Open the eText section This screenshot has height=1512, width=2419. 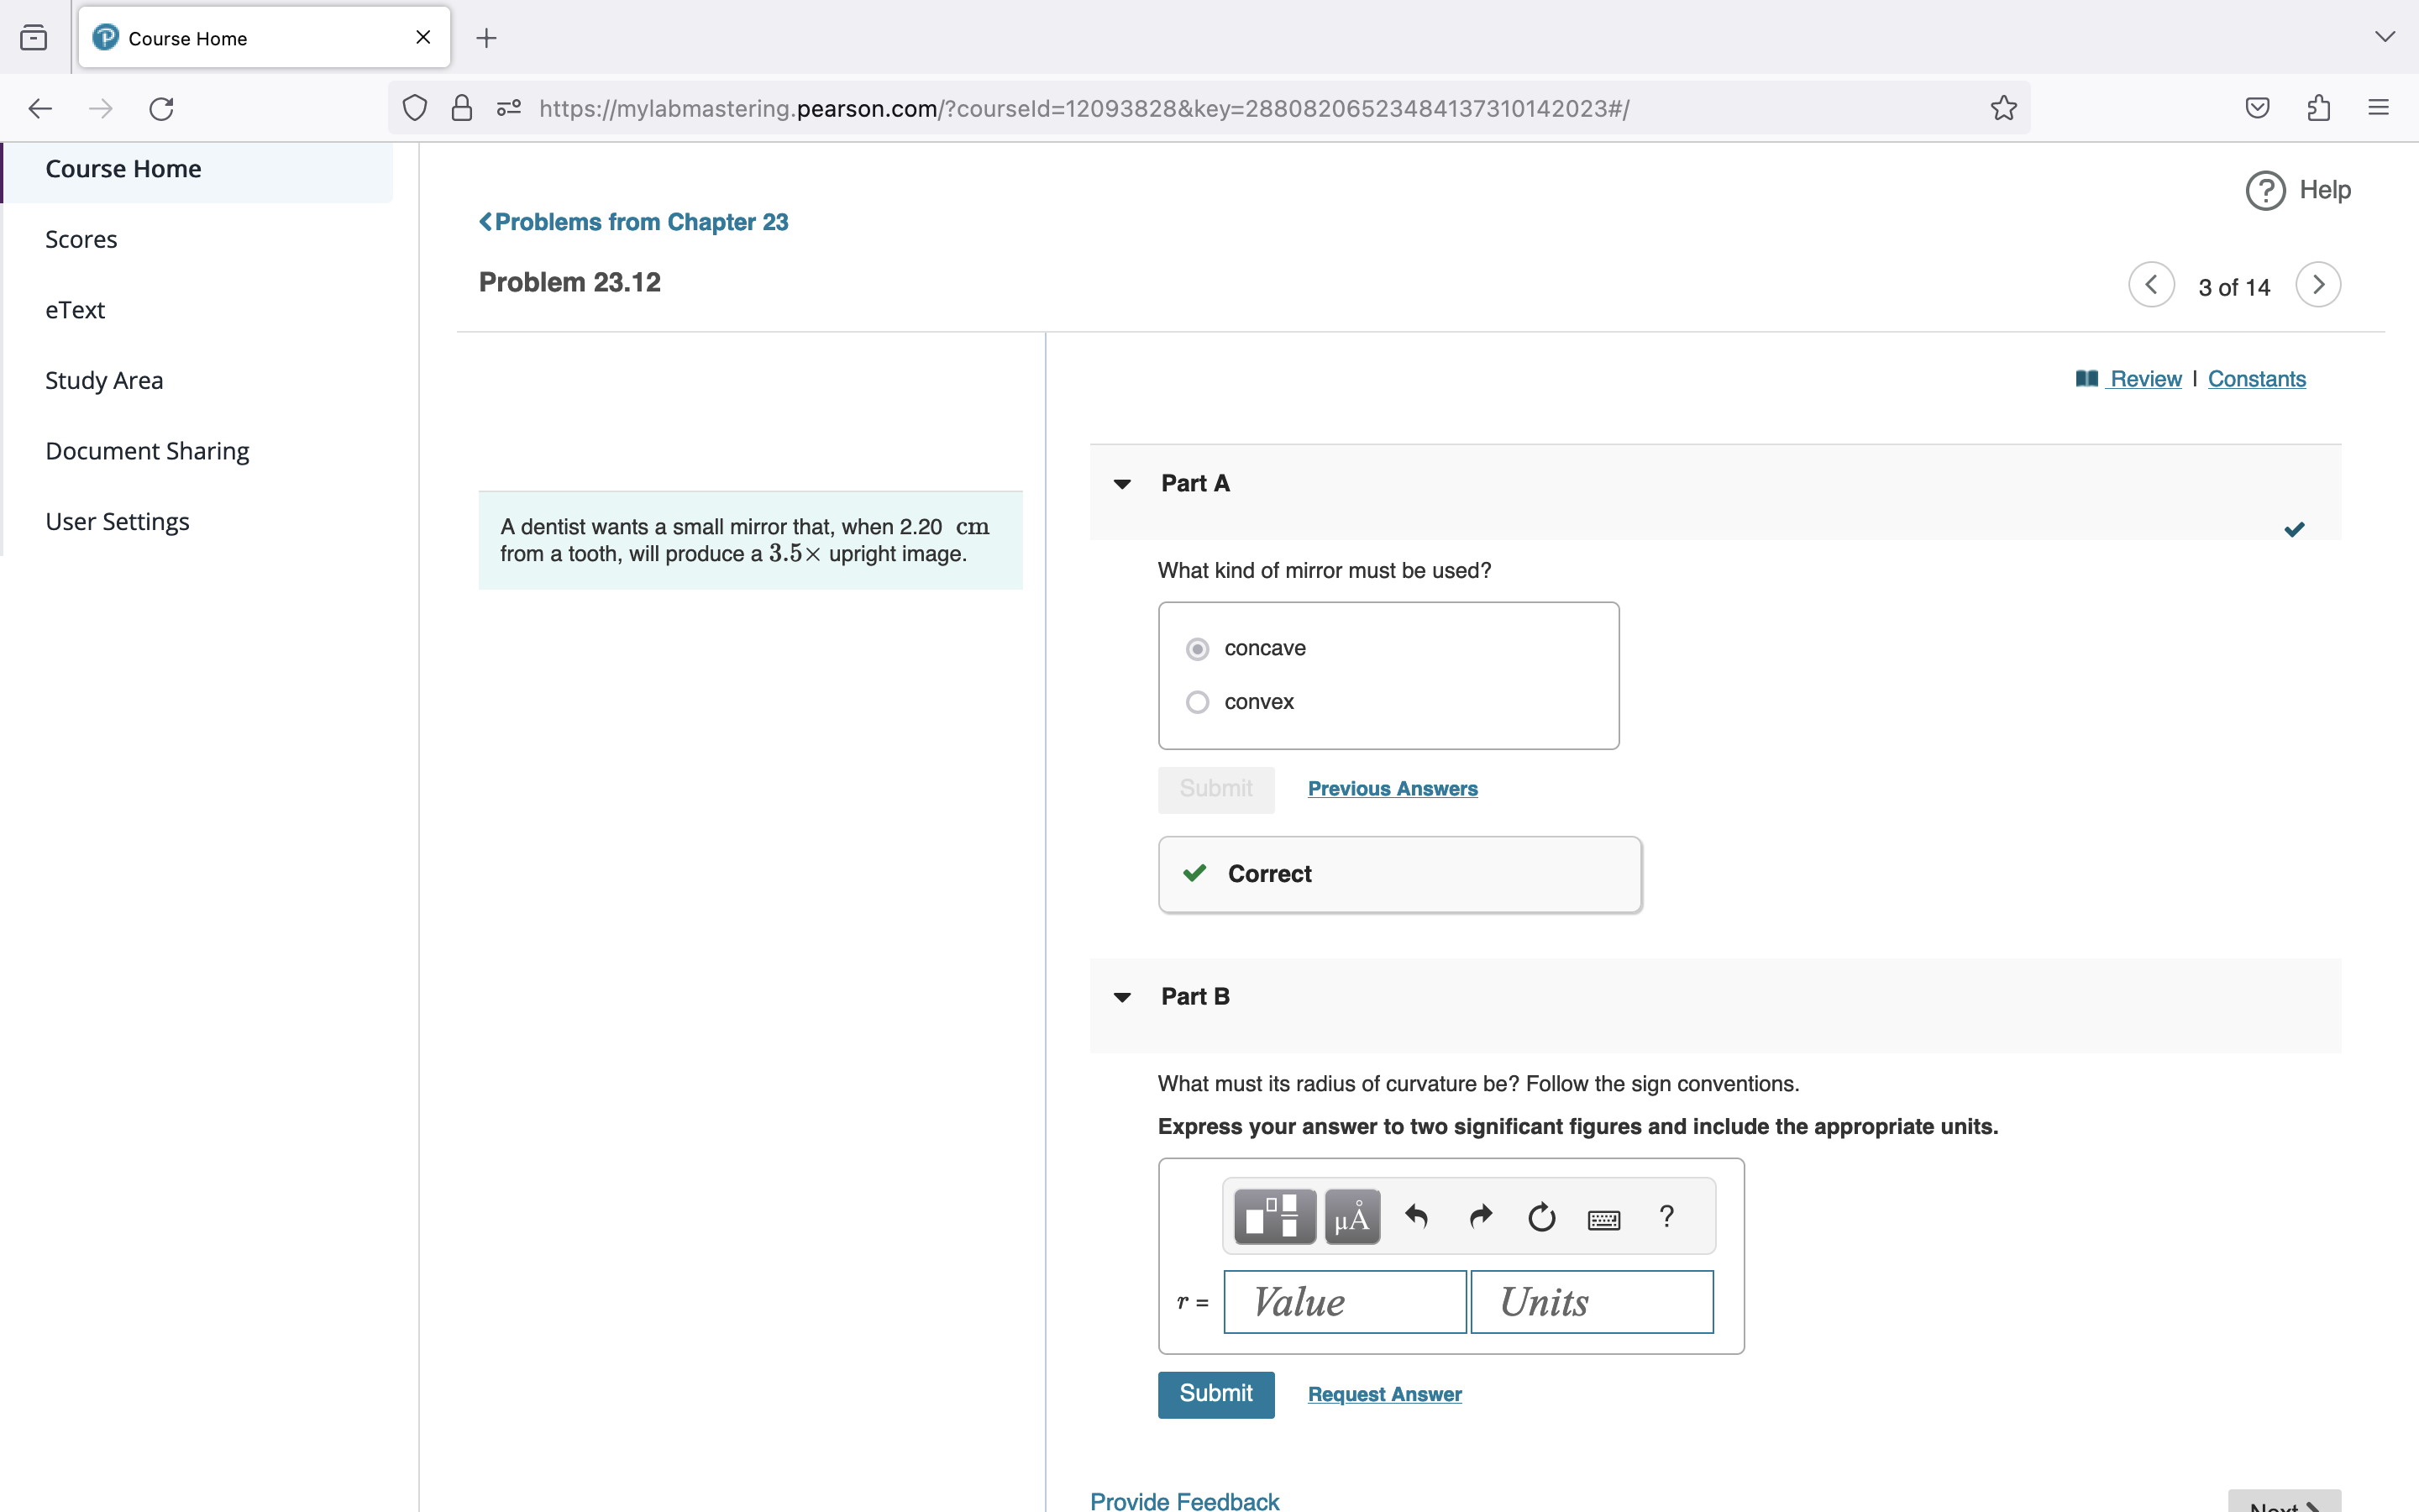(75, 310)
